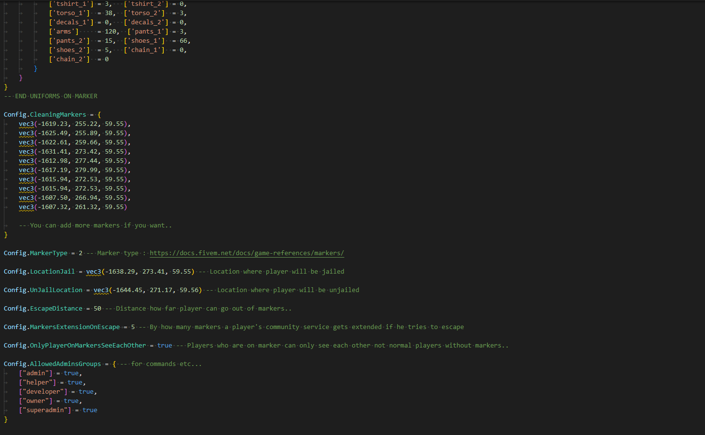
Task: Click the MarkersExtensionOnEscape value 5
Action: [x=133, y=327]
